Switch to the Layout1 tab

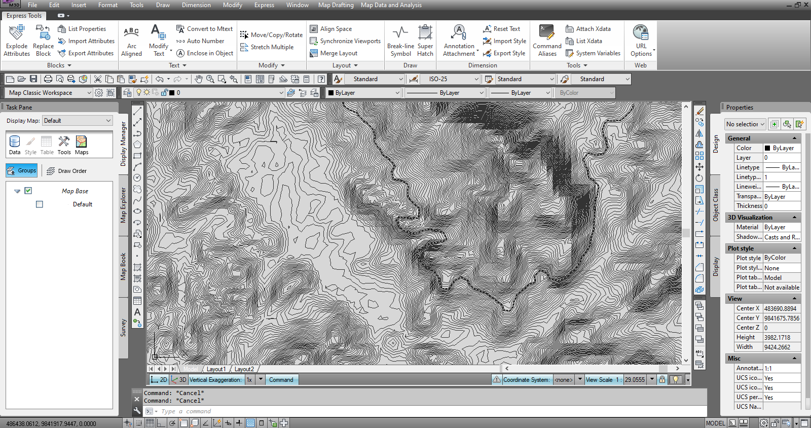coord(216,369)
